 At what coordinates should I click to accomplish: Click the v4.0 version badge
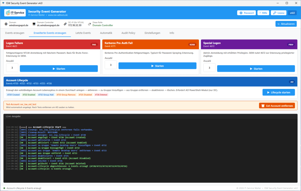pos(292,13)
